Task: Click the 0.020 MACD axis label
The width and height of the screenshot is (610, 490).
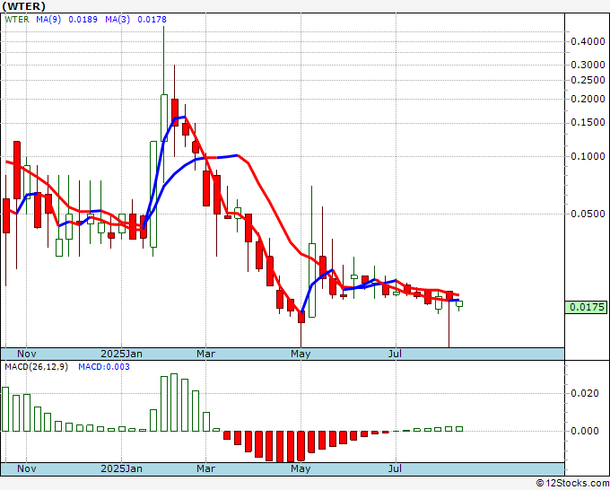Action: tap(585, 393)
